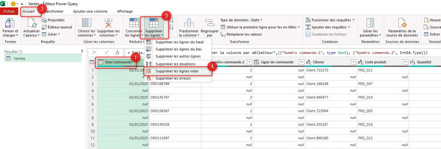Open filter dropdown of Code produit column
Image resolution: width=441 pixels, height=149 pixels.
point(405,62)
